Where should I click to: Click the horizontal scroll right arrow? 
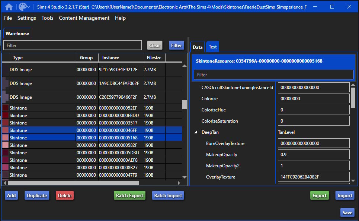(179, 183)
